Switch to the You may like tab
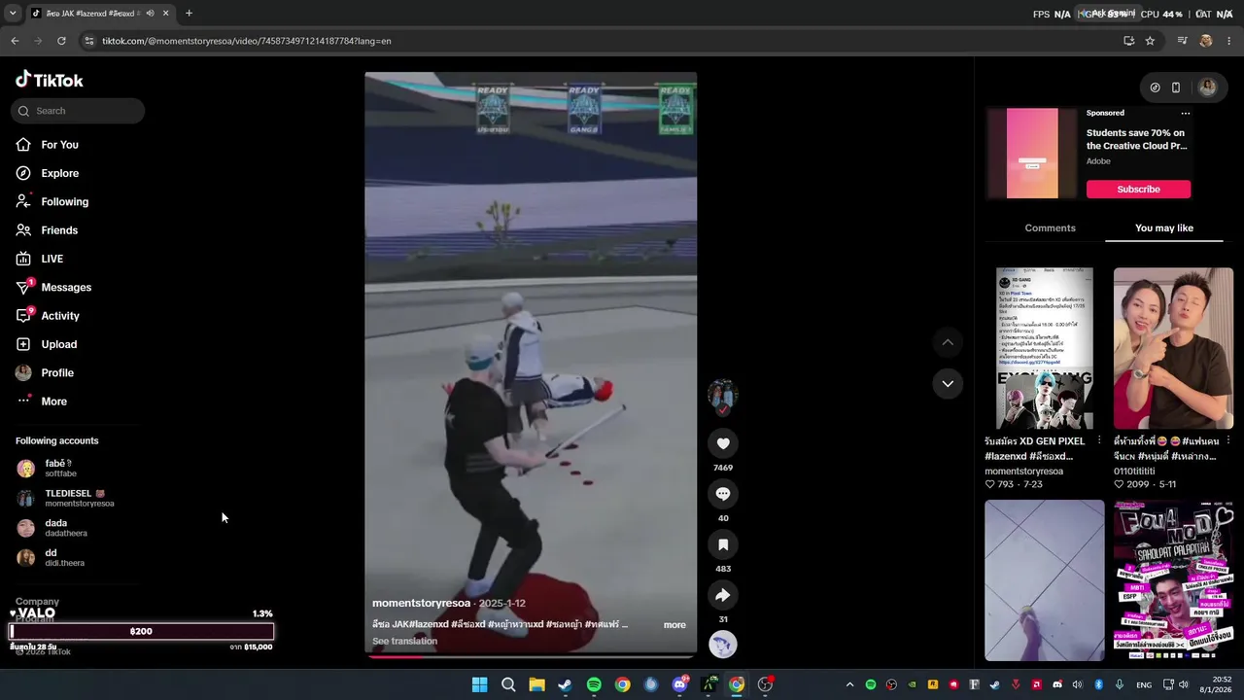Screen dimensions: 1244x700 (1164, 227)
